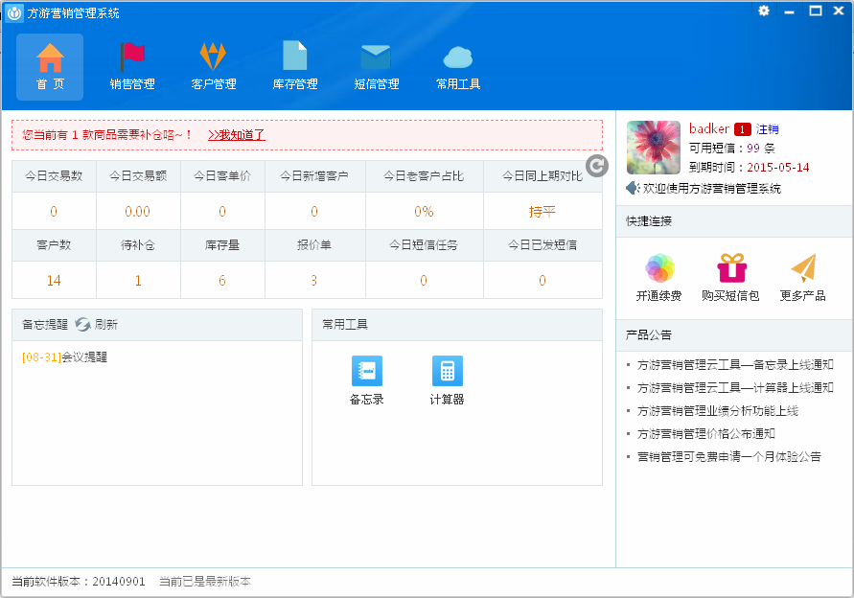
Task: Open 常用工具 in the top navigation
Action: [458, 67]
